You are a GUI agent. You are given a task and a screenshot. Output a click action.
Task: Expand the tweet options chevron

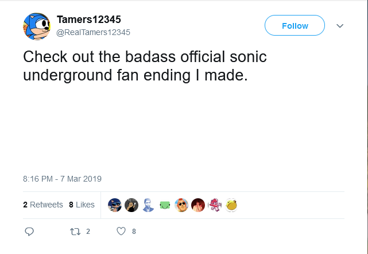[339, 26]
